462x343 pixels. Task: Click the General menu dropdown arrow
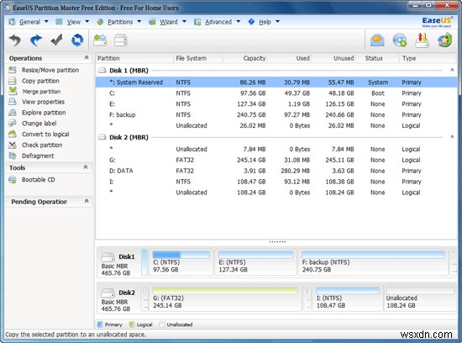[46, 22]
